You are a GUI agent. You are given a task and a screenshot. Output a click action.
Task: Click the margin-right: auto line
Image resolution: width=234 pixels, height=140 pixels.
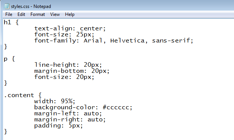coord(70,120)
